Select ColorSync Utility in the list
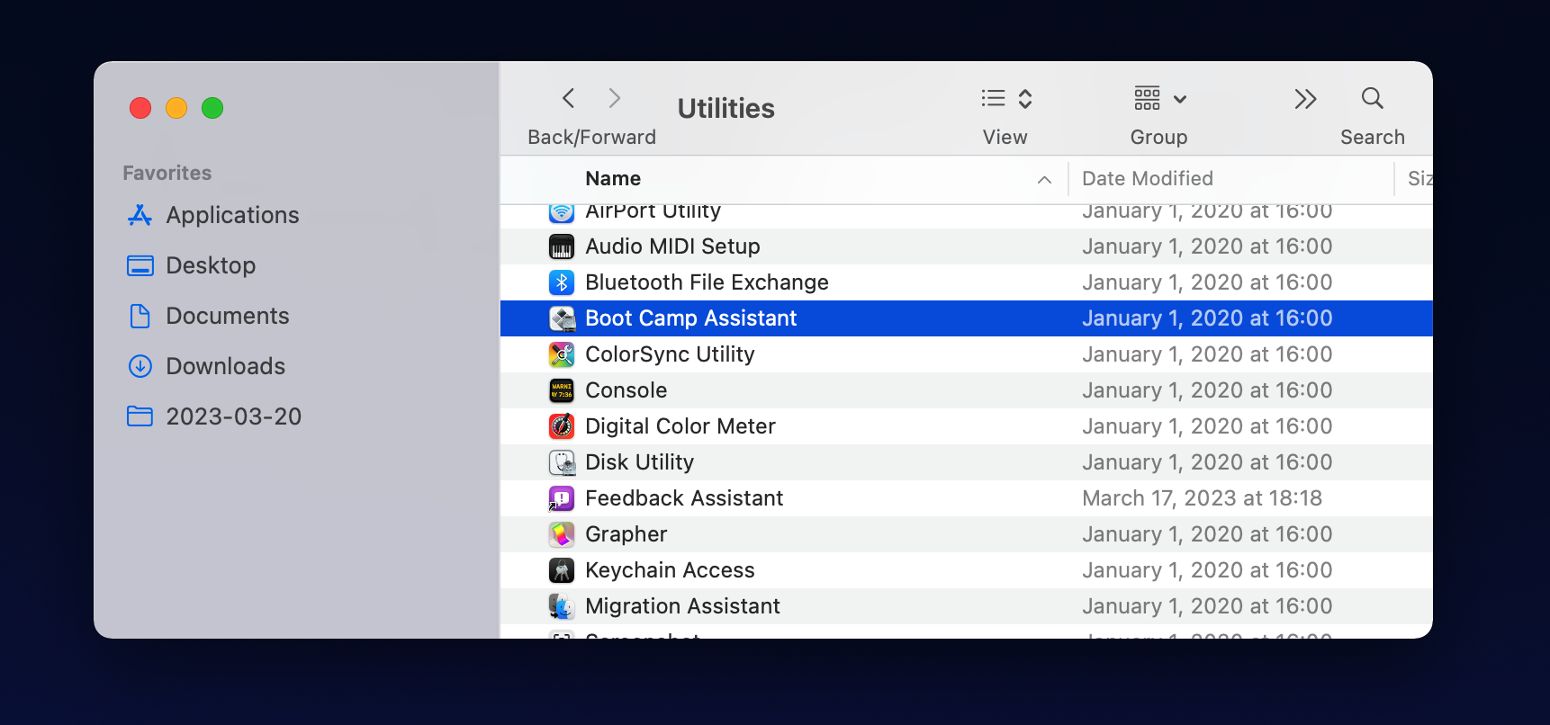The height and width of the screenshot is (725, 1550). [670, 354]
